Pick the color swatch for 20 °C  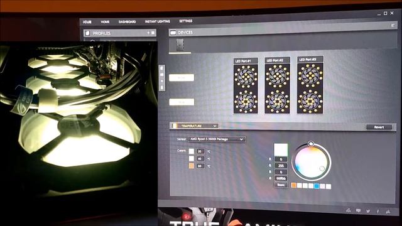tap(192, 151)
